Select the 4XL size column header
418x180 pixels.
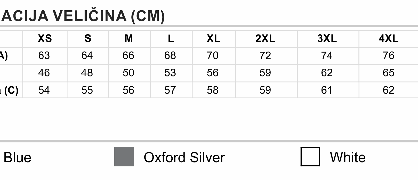click(x=389, y=38)
